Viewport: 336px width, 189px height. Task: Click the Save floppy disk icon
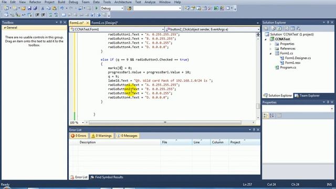click(29, 8)
